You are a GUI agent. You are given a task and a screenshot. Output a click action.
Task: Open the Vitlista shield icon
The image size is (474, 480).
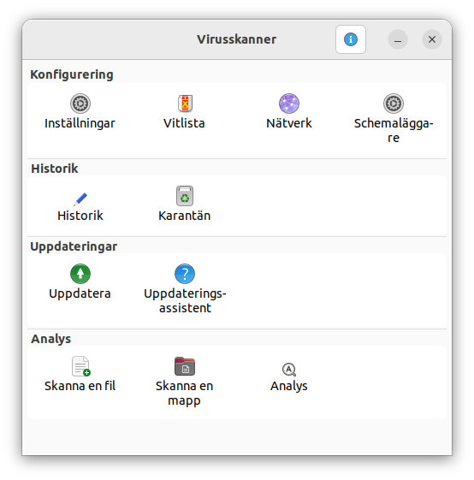tap(185, 104)
